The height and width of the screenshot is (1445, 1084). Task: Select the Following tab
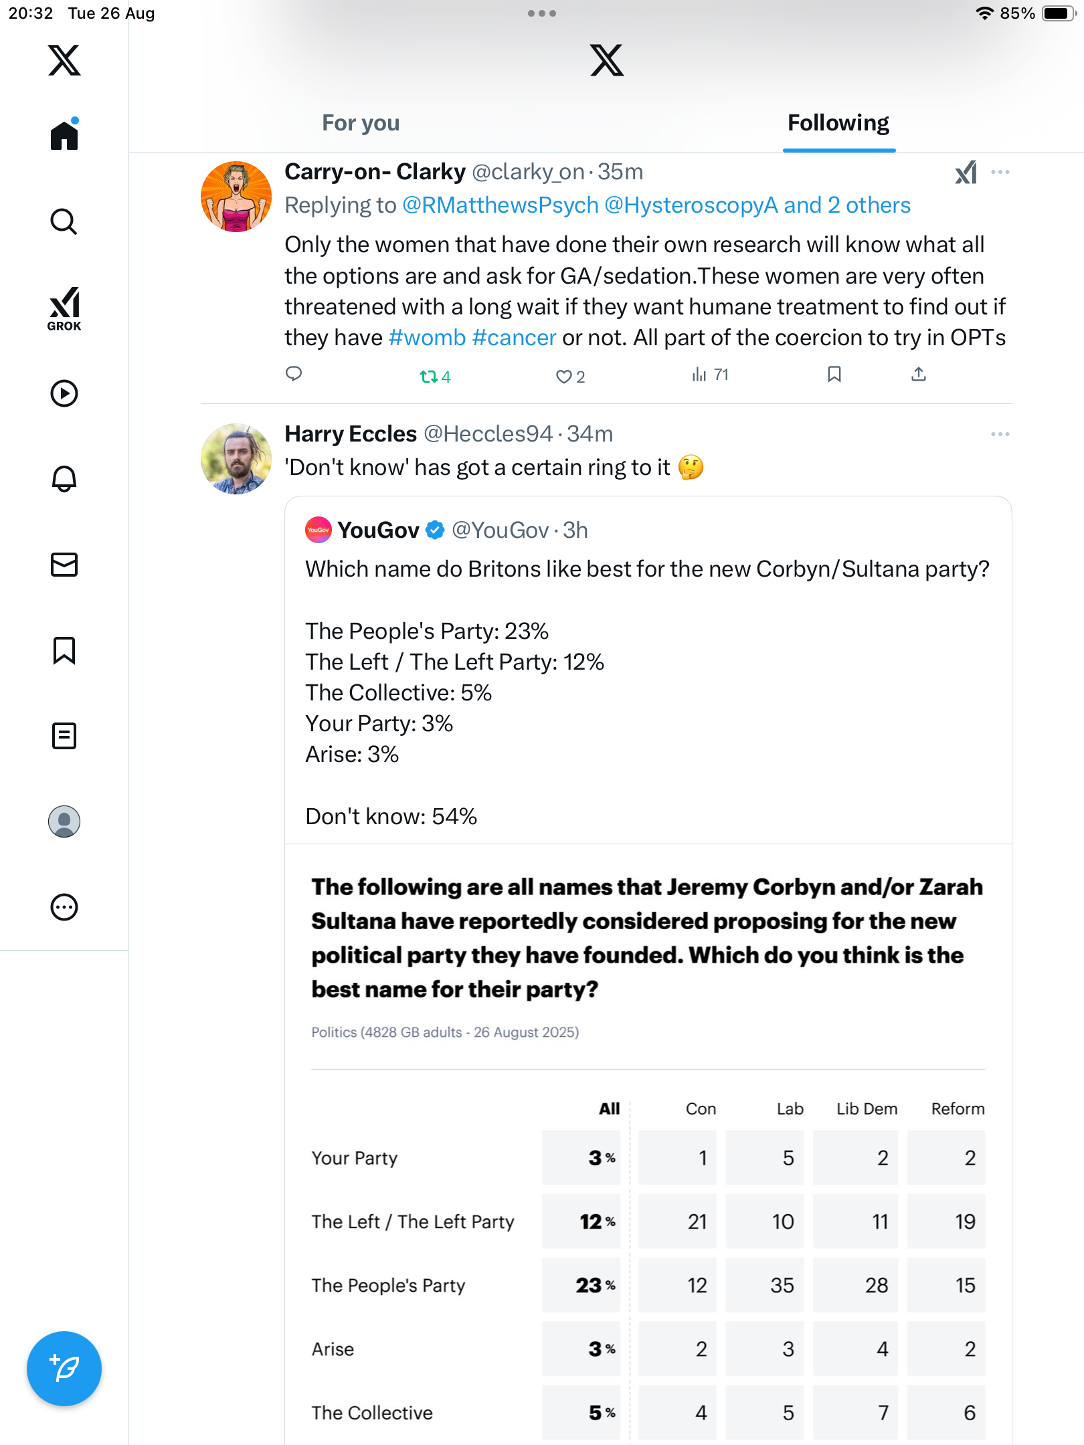(x=838, y=123)
